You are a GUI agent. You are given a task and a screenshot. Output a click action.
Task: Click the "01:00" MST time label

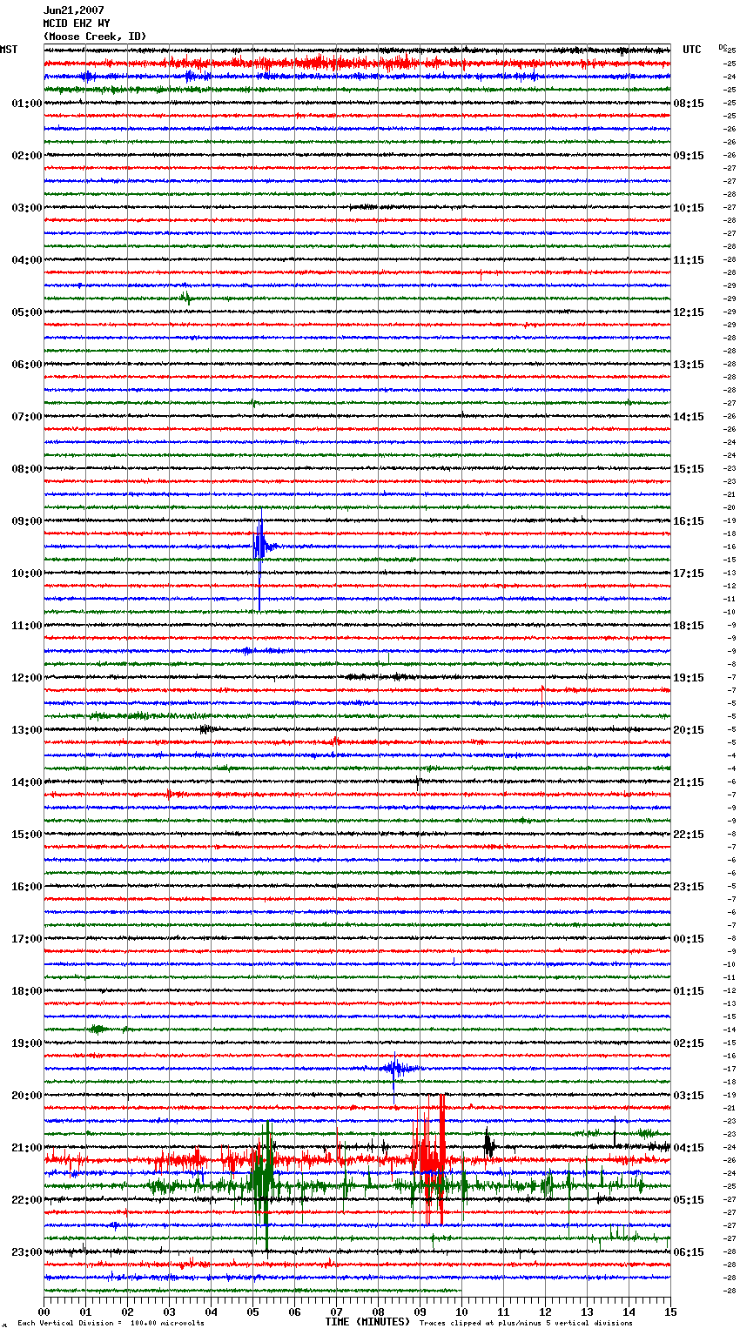(x=27, y=104)
